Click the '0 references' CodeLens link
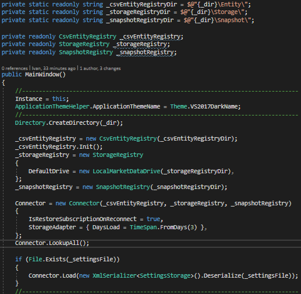This screenshot has height=294, width=301. [x=15, y=68]
